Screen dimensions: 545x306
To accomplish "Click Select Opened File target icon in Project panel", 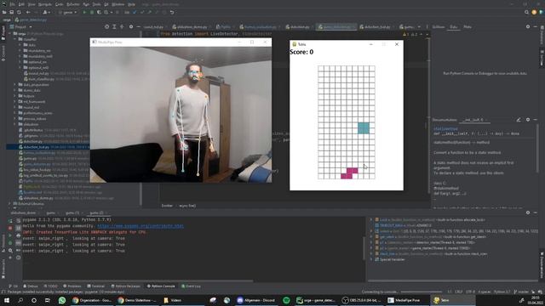I will 106,26.
